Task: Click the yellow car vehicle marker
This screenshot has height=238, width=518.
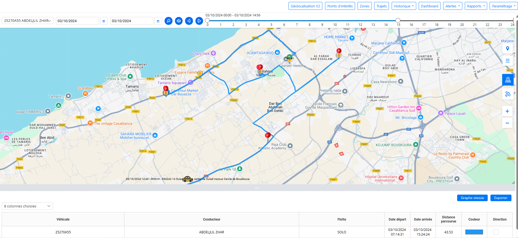Action: click(x=187, y=179)
